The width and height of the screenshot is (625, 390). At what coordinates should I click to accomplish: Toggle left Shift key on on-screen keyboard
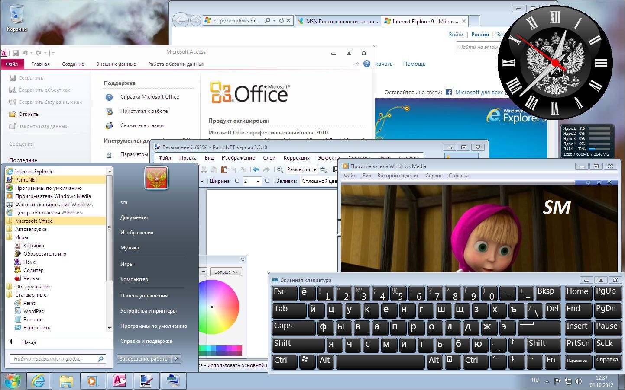pyautogui.click(x=298, y=345)
